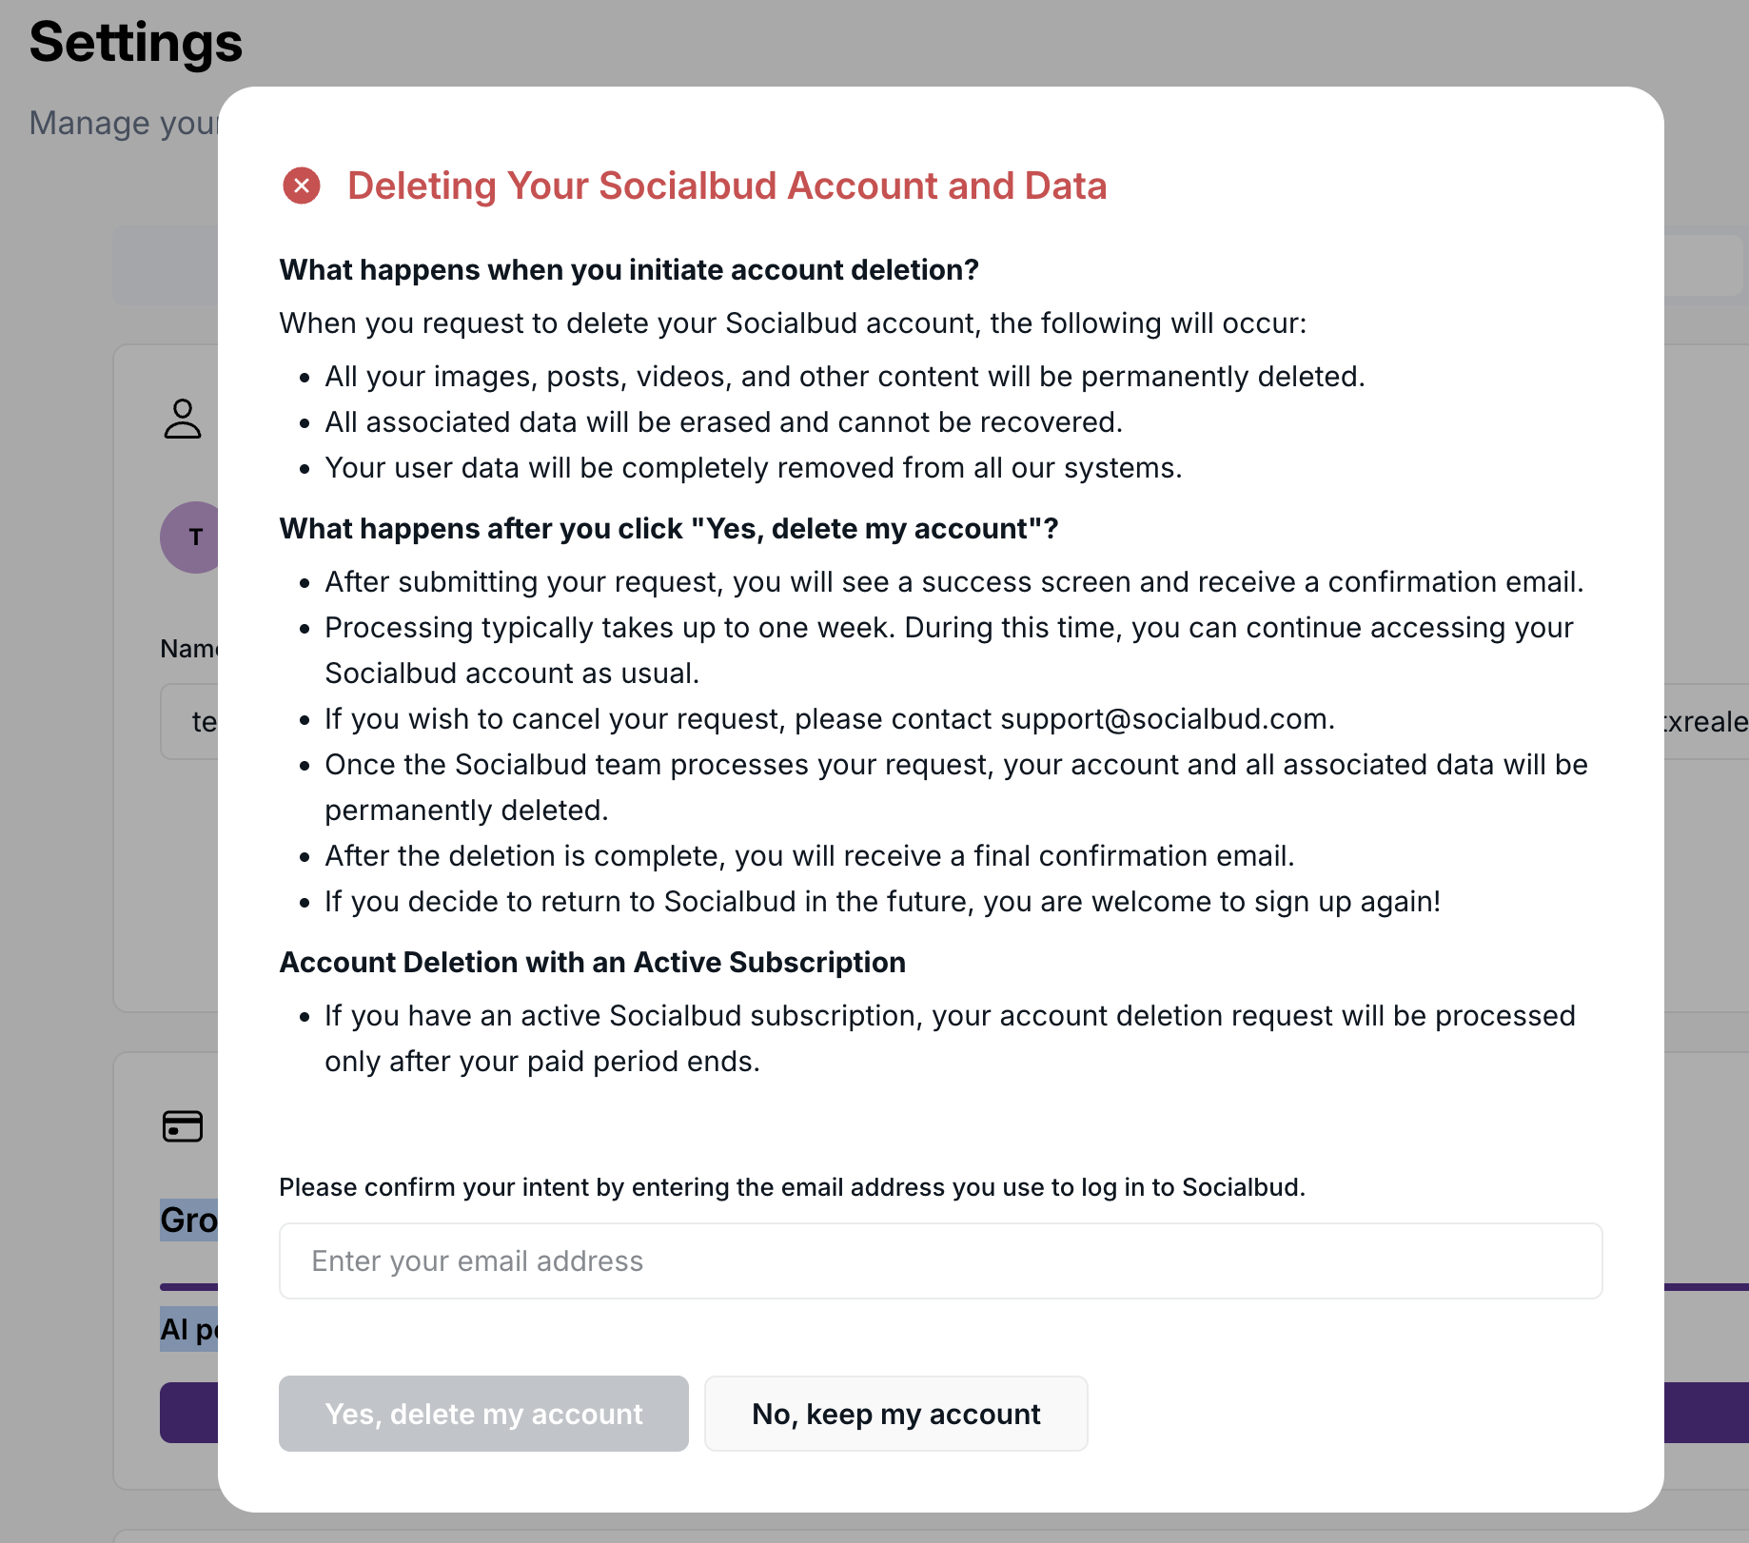Click the dark purple button at right edge
The height and width of the screenshot is (1543, 1749).
click(x=1705, y=1413)
